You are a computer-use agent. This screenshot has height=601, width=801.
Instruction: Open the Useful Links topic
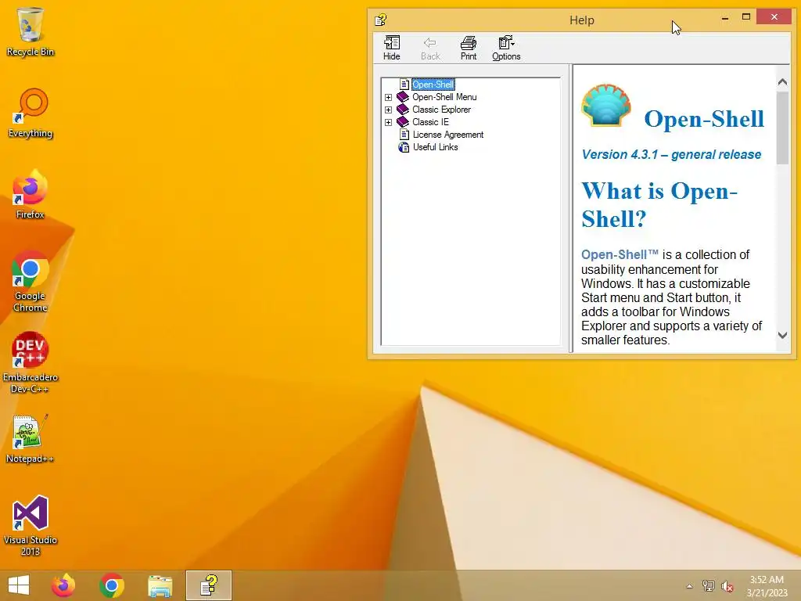pyautogui.click(x=435, y=147)
